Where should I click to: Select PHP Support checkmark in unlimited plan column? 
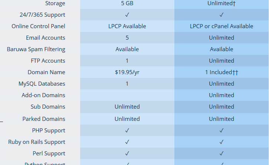click(x=222, y=131)
